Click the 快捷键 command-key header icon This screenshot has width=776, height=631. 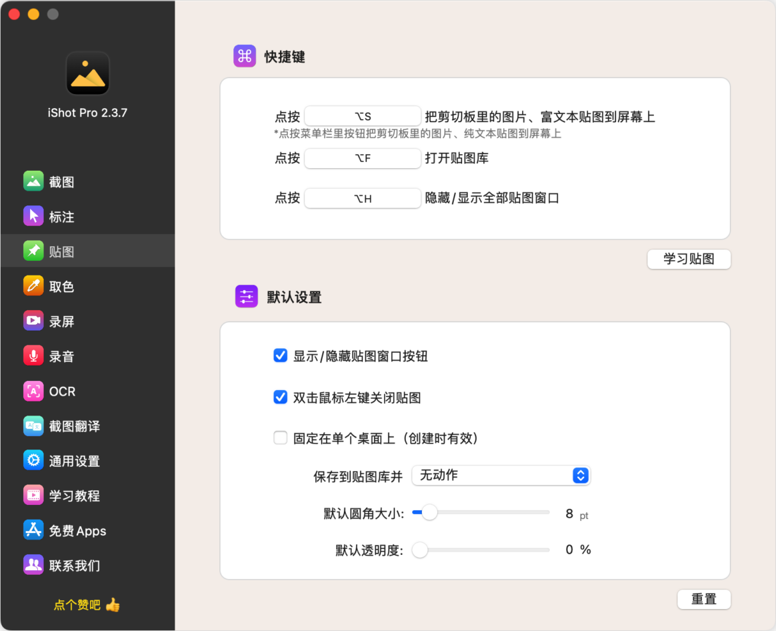pos(245,56)
